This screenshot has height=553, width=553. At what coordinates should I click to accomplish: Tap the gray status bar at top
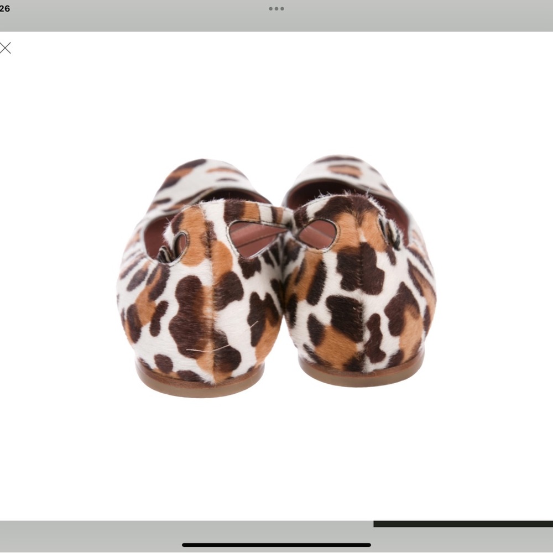pyautogui.click(x=138, y=15)
